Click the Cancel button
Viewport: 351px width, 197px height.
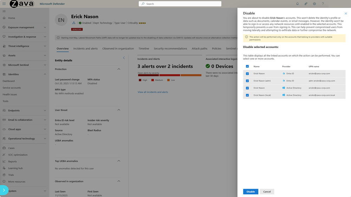click(267, 192)
